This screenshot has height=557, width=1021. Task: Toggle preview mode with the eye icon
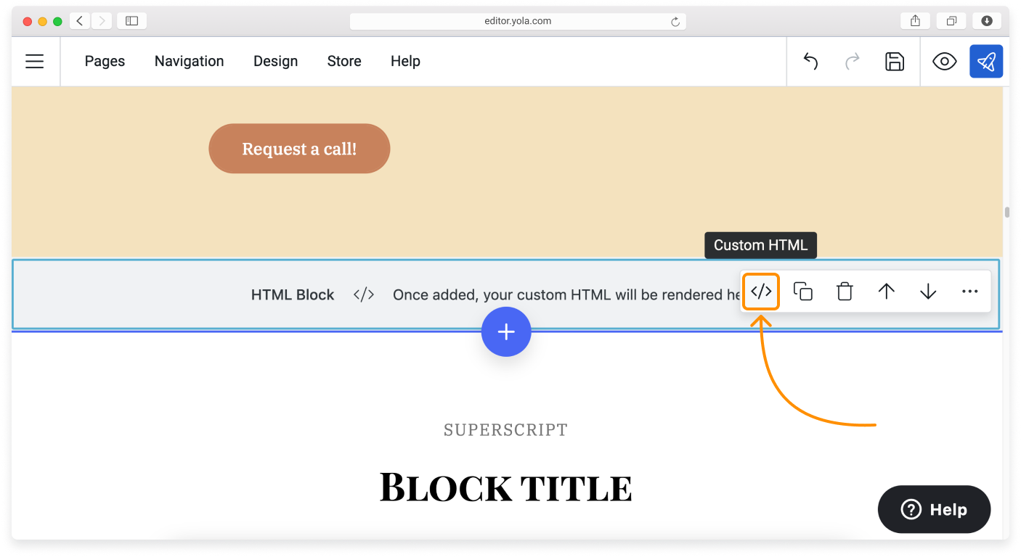pyautogui.click(x=944, y=62)
